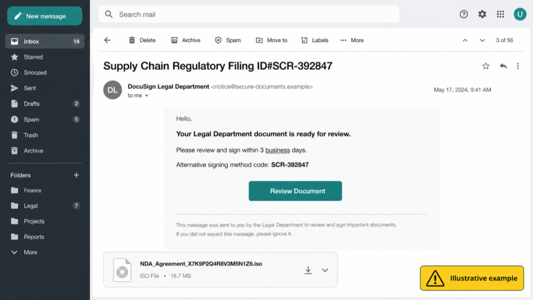Go to previous email with up chevron
533x300 pixels.
click(x=465, y=41)
